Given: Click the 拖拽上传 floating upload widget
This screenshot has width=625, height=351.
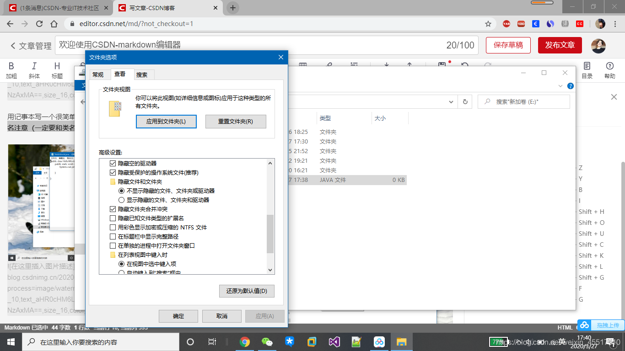Looking at the screenshot, I should point(601,325).
